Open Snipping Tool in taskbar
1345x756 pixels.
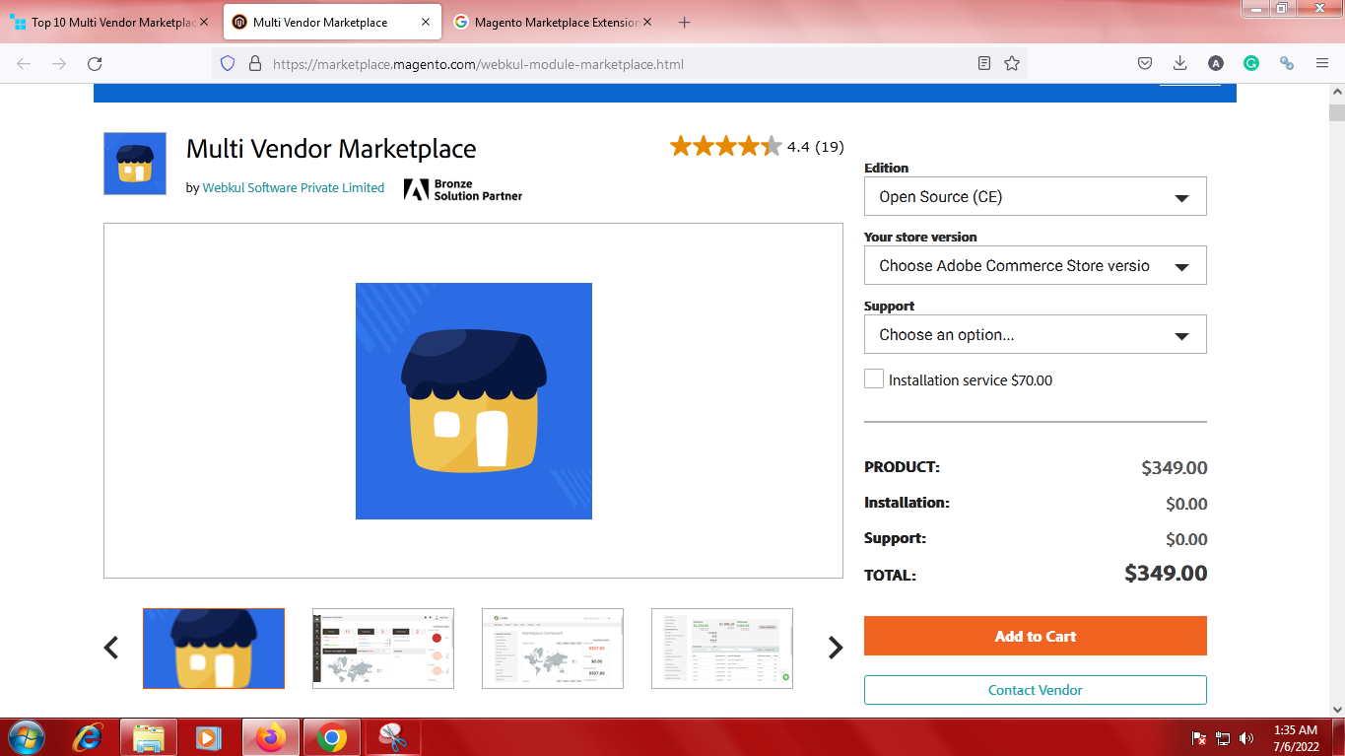393,737
